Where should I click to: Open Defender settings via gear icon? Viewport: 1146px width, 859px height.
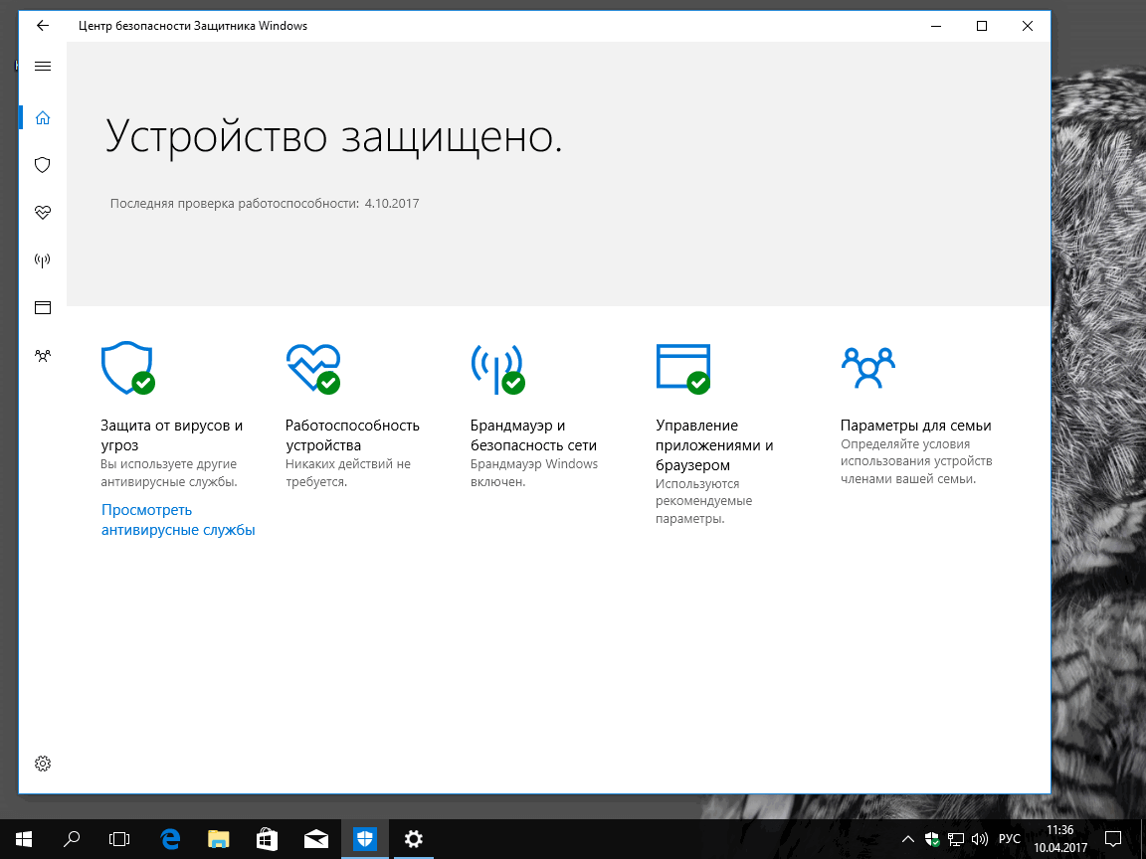(42, 764)
